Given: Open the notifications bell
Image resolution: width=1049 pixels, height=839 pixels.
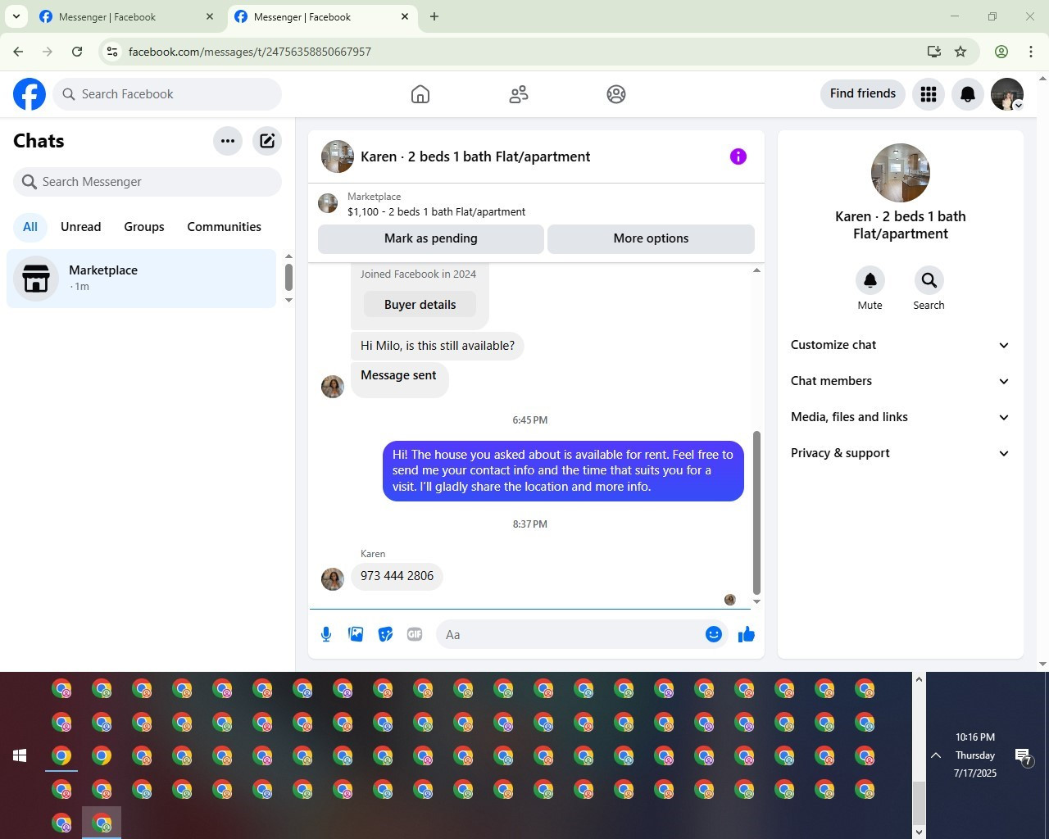Looking at the screenshot, I should point(968,94).
